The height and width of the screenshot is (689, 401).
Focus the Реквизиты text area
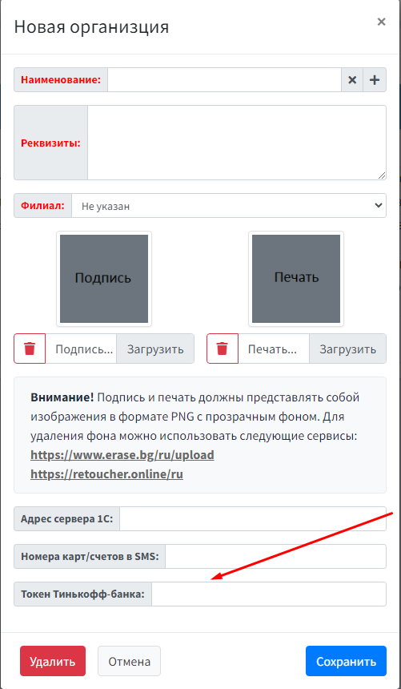point(237,143)
